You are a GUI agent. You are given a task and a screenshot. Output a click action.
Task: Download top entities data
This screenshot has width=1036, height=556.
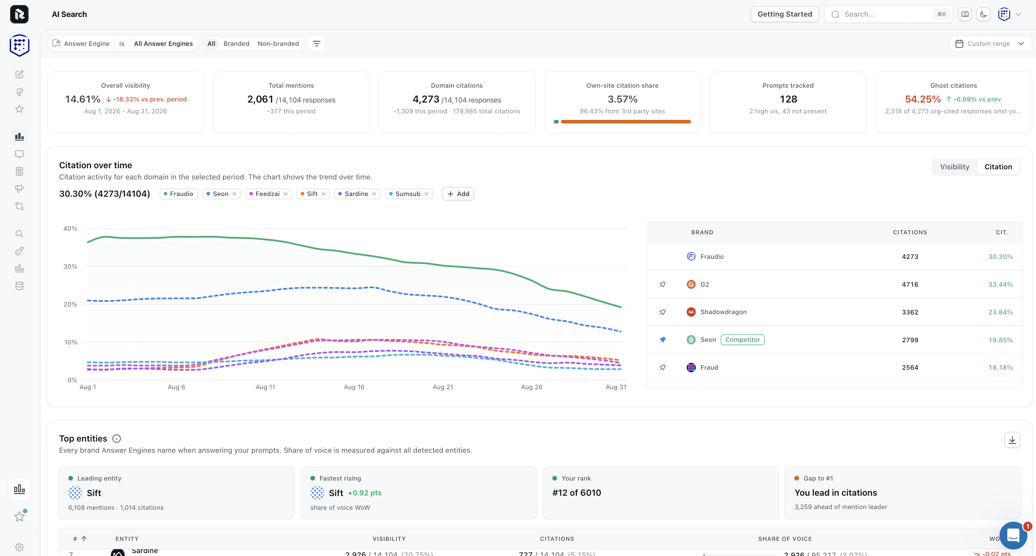(1012, 440)
